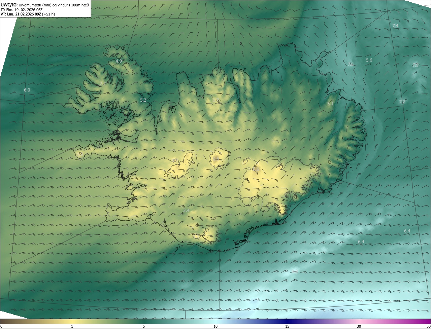
Task: Click the "7.9" value label on the map
Action: coord(416,65)
